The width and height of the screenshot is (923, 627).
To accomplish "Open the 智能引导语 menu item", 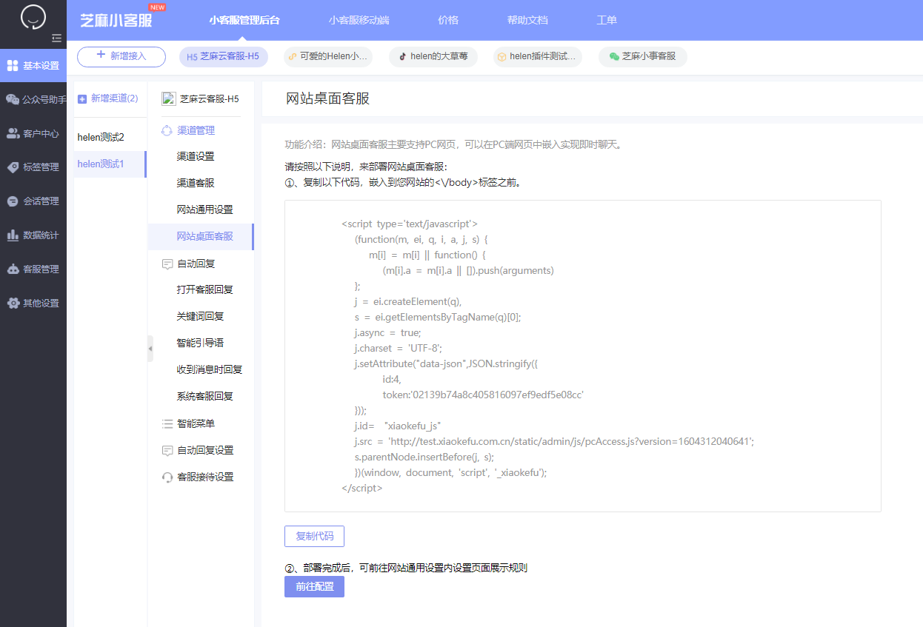I will point(200,343).
